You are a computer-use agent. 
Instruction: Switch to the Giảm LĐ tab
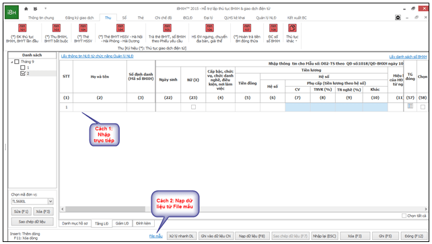(122, 223)
